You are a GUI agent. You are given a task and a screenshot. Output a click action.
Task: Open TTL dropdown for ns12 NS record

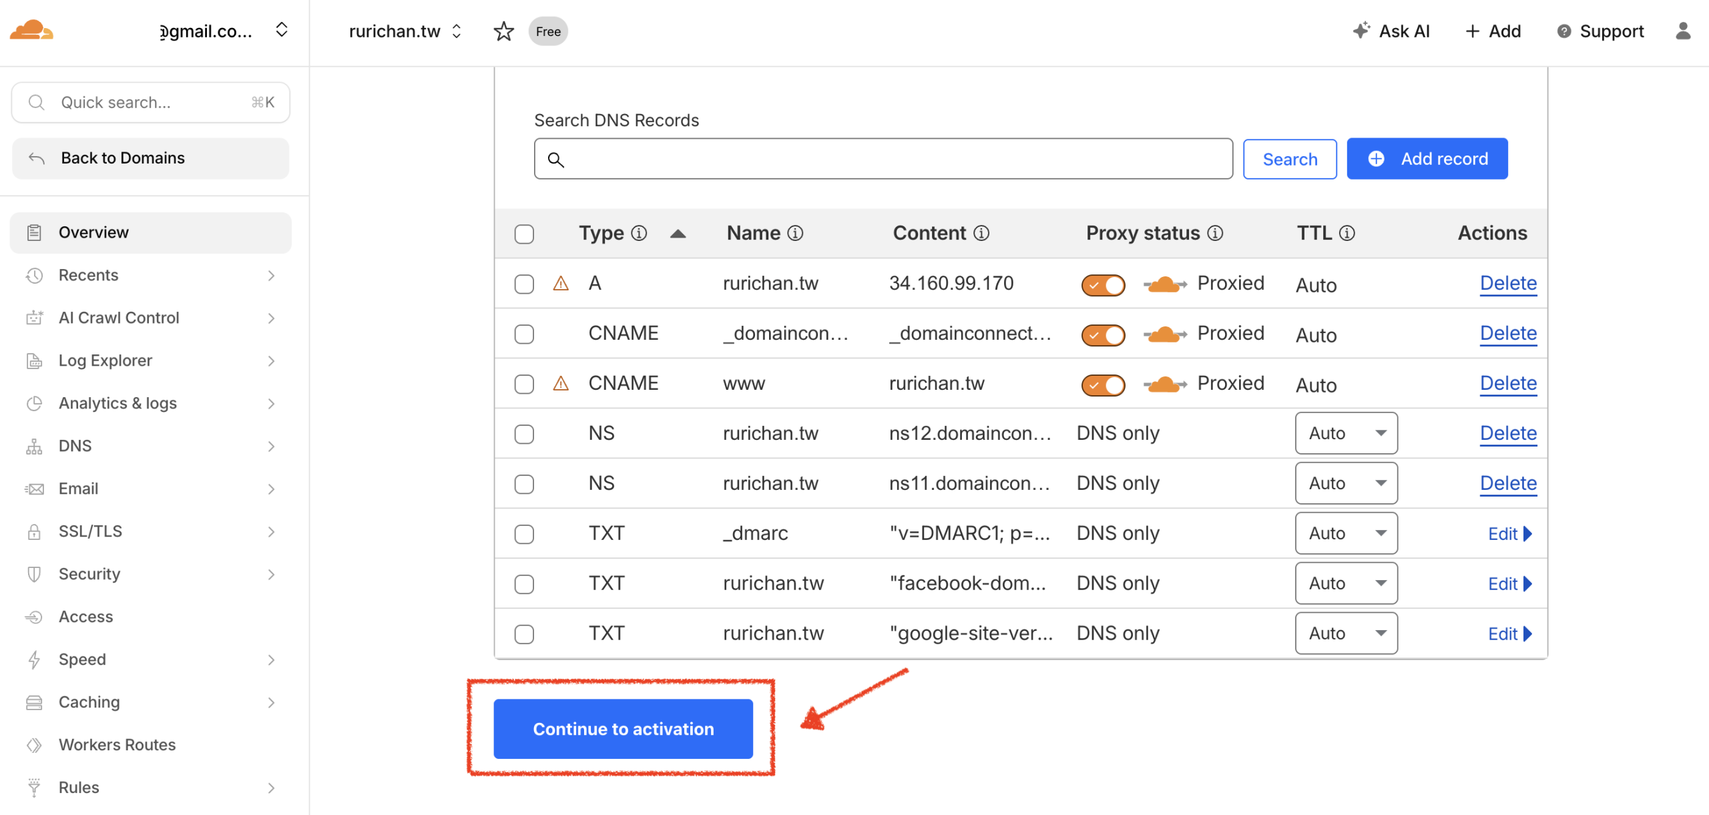(x=1346, y=433)
